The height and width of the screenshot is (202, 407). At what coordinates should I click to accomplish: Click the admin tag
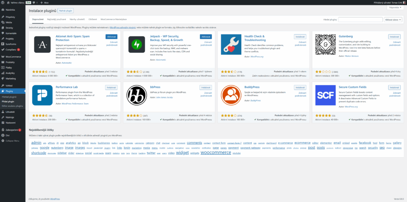point(36,142)
